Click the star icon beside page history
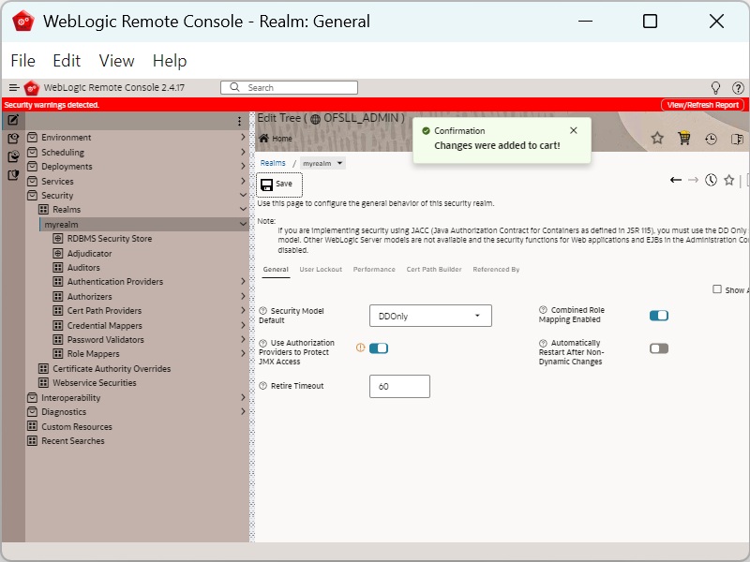The image size is (750, 562). [729, 180]
